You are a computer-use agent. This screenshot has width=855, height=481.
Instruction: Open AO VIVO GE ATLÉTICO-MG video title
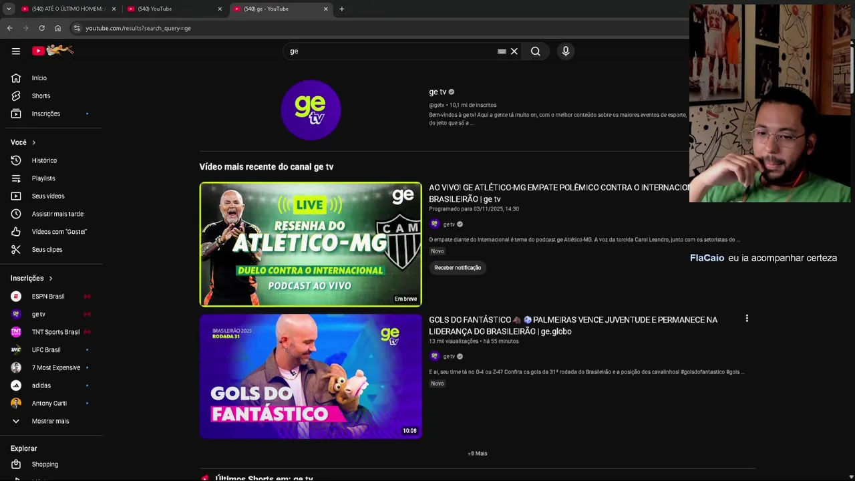(x=560, y=193)
